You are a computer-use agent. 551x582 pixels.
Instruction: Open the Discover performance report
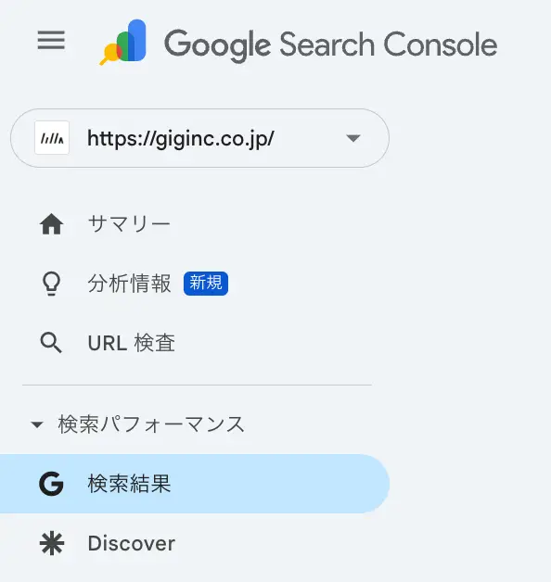point(132,543)
